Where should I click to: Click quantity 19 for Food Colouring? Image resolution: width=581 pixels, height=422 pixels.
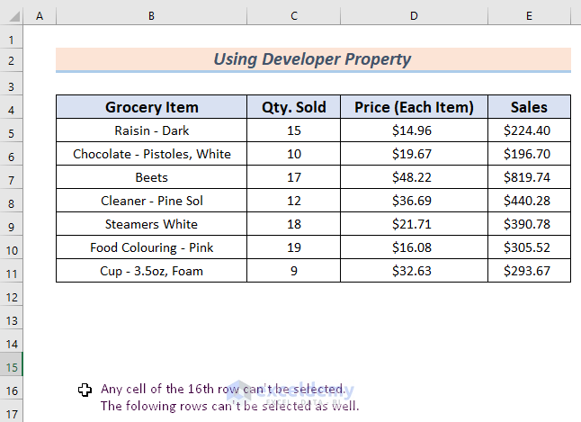click(294, 247)
